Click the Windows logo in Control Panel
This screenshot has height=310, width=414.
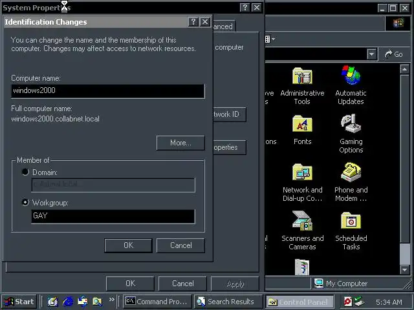point(398,23)
